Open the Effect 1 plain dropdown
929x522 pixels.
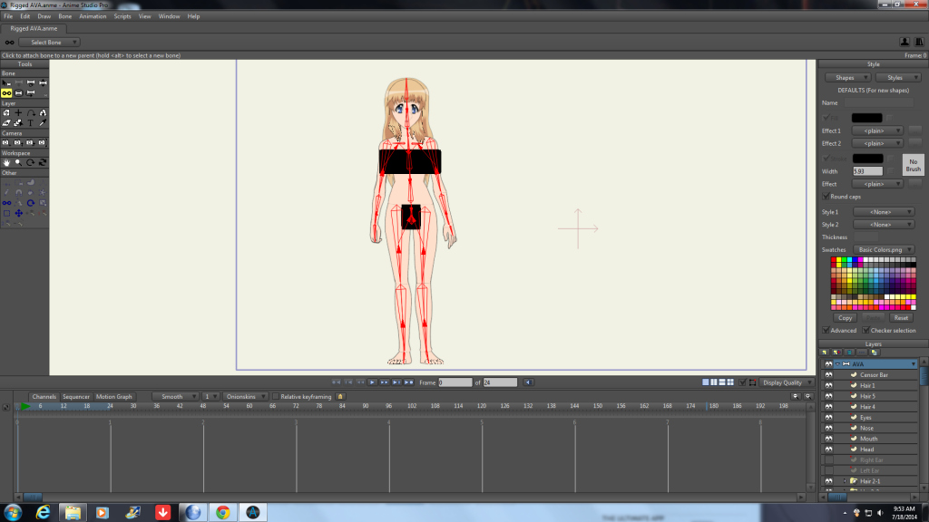(x=877, y=130)
